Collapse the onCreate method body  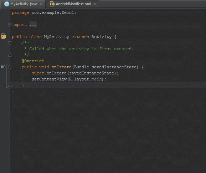pos(10,67)
